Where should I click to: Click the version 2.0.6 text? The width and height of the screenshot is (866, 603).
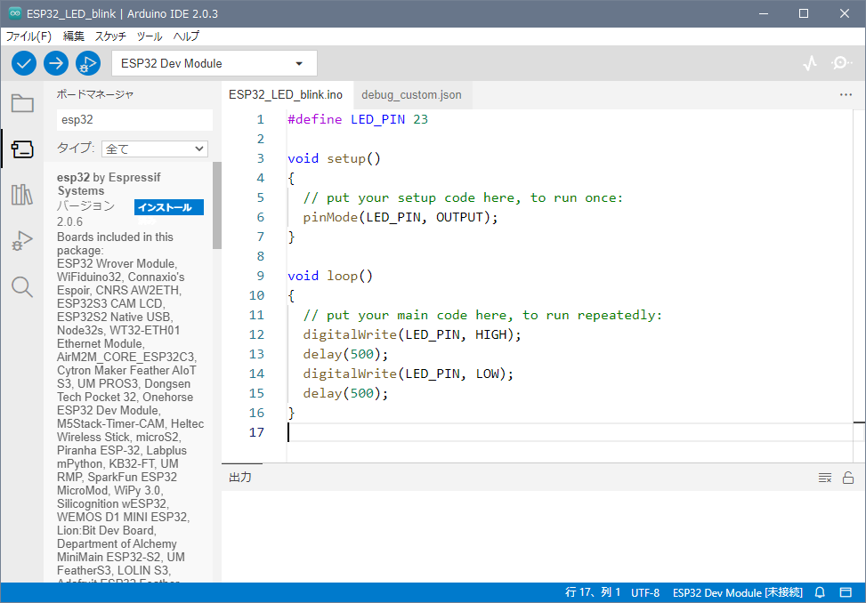point(69,221)
